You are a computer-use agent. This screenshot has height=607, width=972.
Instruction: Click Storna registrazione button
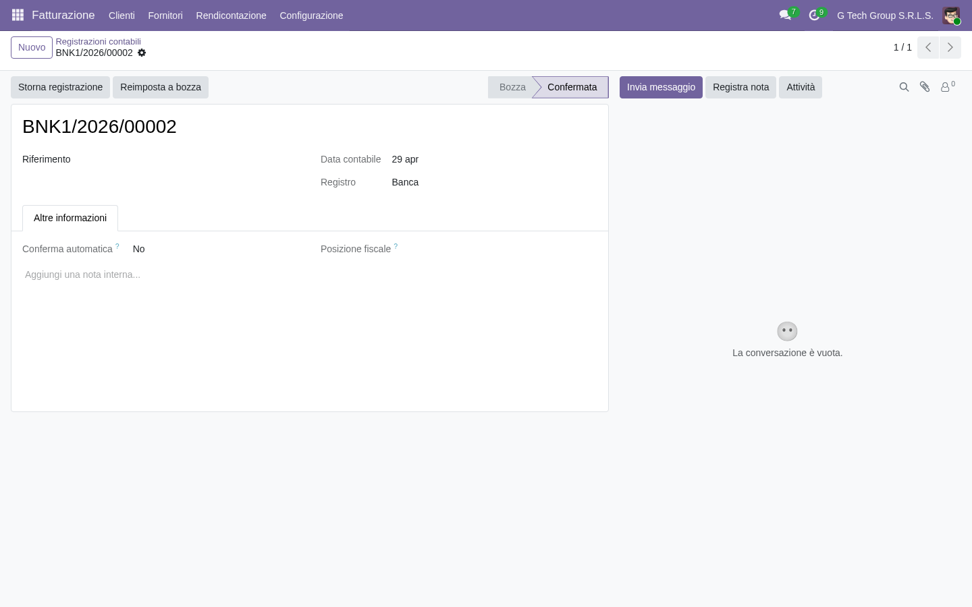tap(60, 87)
